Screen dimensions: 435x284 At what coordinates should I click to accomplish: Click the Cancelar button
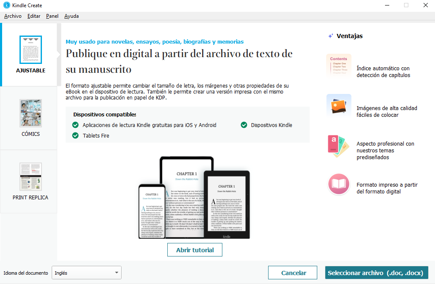point(293,273)
